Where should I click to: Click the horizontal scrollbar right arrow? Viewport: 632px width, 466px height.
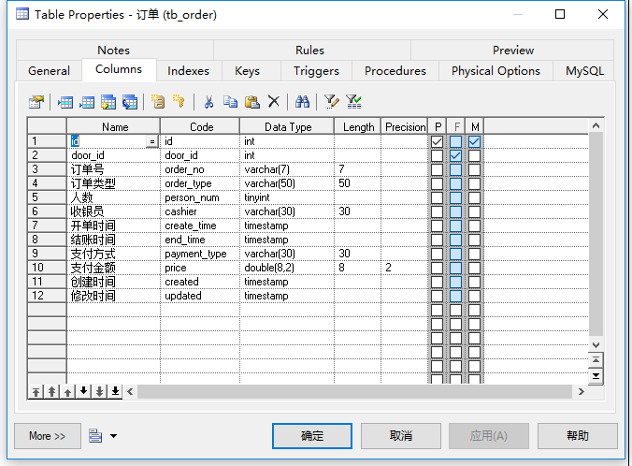click(581, 391)
